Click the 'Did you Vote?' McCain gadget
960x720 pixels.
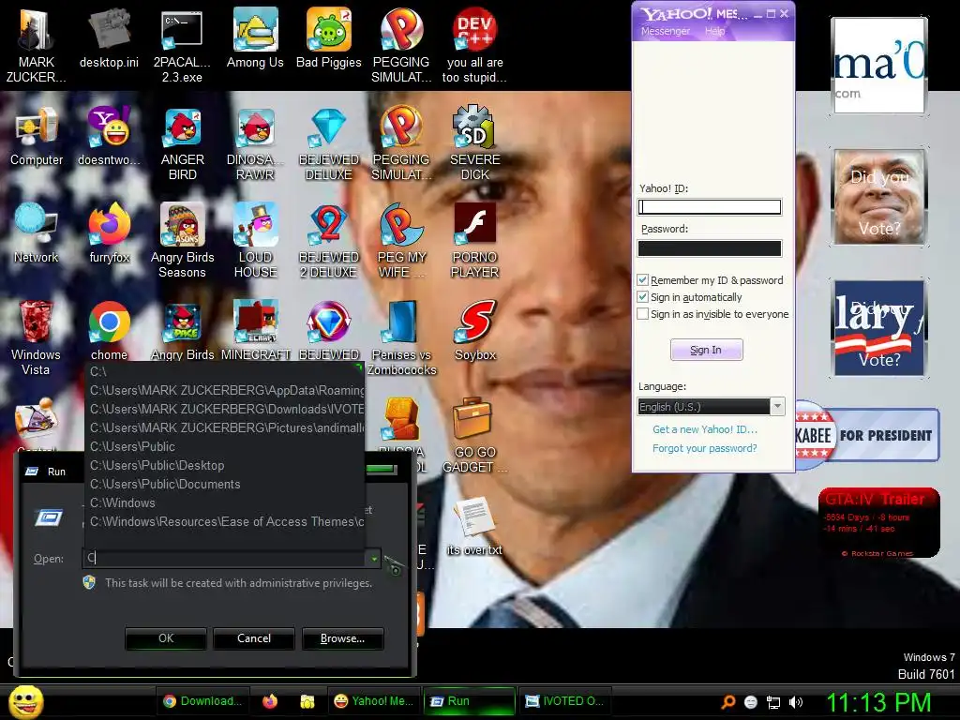879,197
